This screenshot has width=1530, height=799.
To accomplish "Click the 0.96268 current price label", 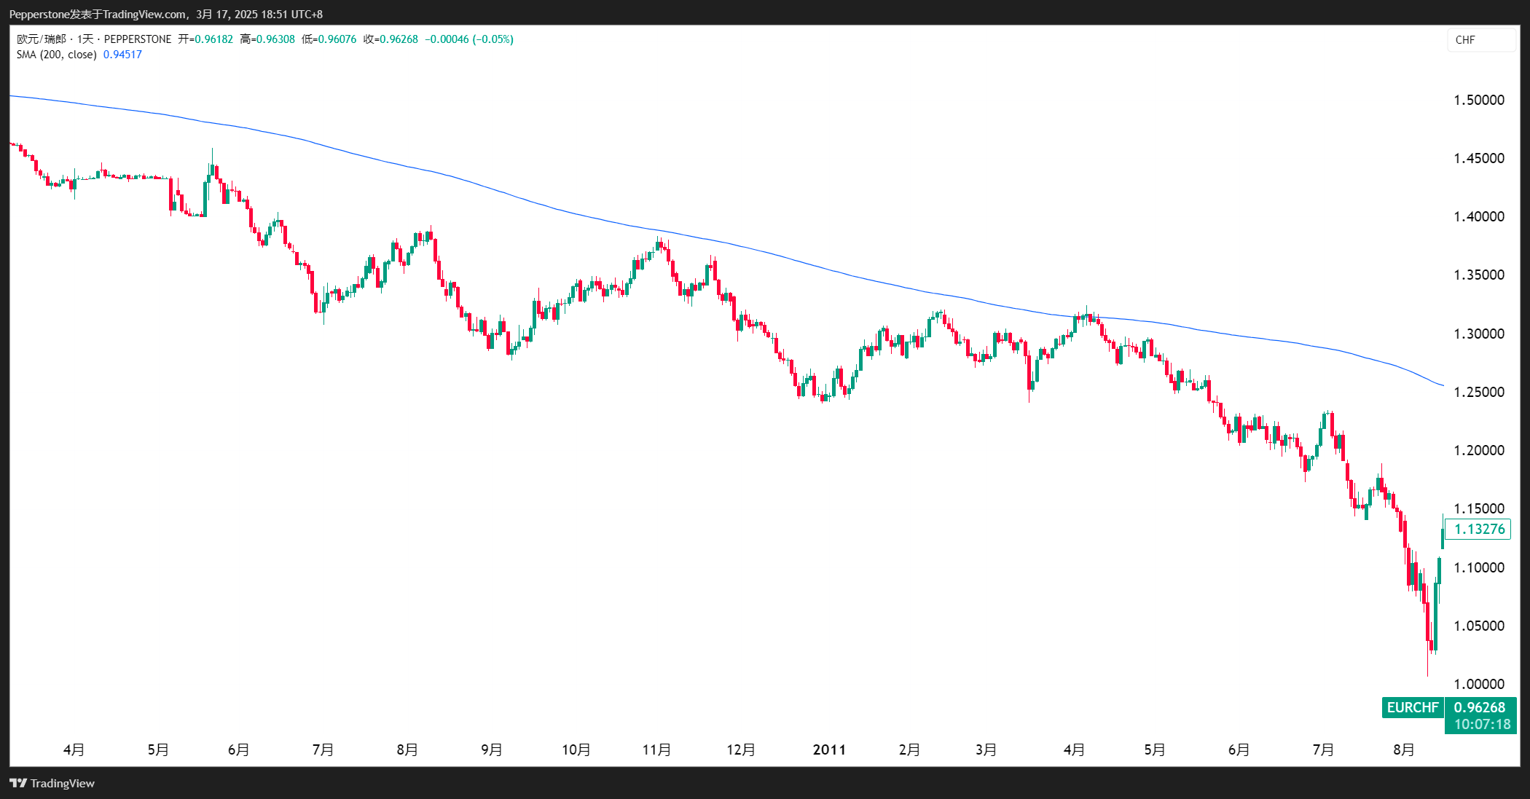I will point(1480,707).
